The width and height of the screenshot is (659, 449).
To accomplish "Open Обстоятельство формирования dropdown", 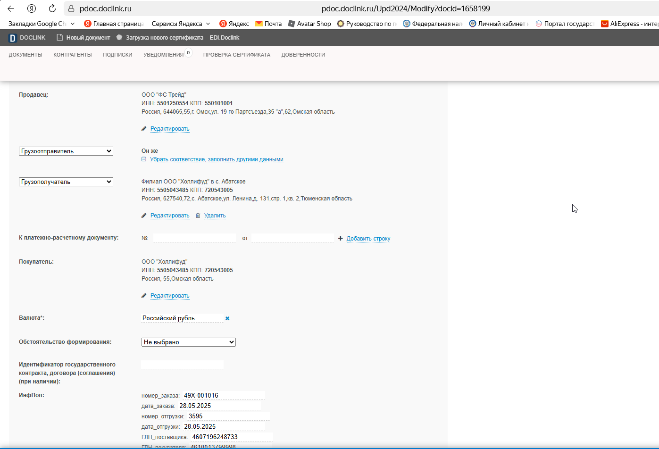I will 189,342.
